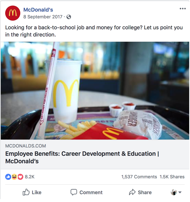Image resolution: width=190 pixels, height=202 pixels.
Task: Click the thumbs-up outline icon beside Like
Action: 26,192
